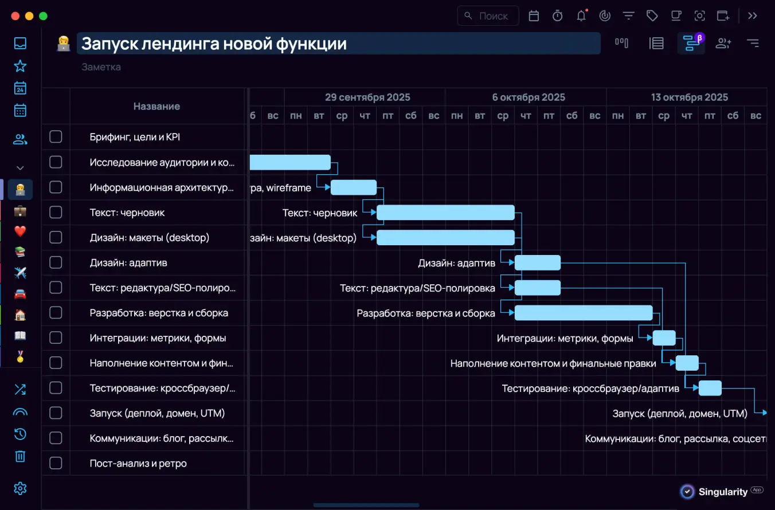The width and height of the screenshot is (775, 510).
Task: Collapse the sidebar projects chevron
Action: 20,168
